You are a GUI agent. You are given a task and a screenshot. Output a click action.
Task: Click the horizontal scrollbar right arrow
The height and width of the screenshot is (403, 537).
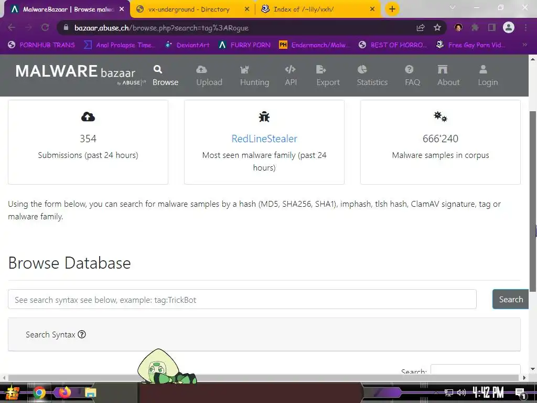524,378
